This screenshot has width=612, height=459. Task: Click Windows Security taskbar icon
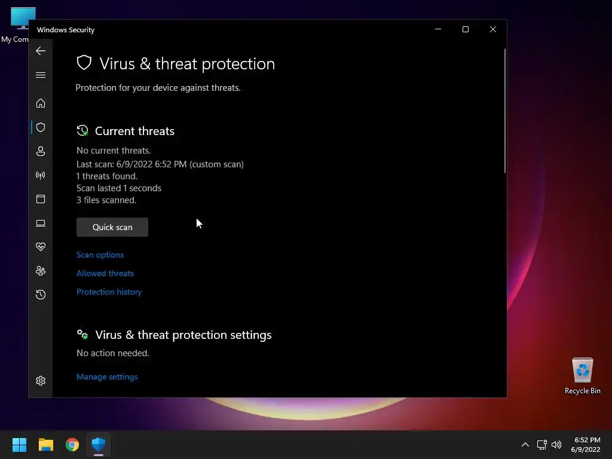point(99,445)
